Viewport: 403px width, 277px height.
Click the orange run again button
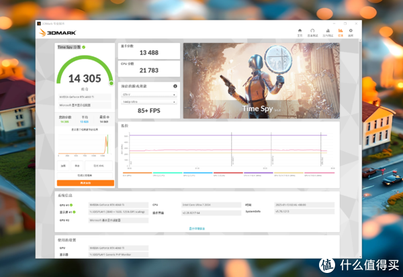pyautogui.click(x=85, y=182)
